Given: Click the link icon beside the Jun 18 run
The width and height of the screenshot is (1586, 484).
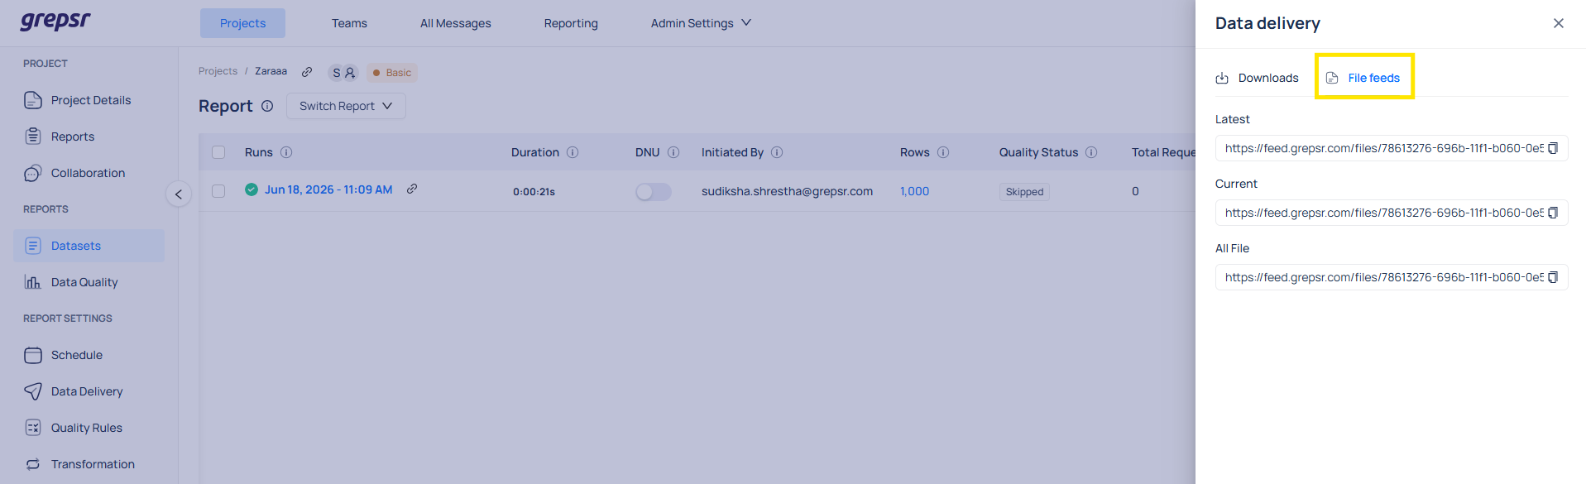Looking at the screenshot, I should [x=412, y=189].
